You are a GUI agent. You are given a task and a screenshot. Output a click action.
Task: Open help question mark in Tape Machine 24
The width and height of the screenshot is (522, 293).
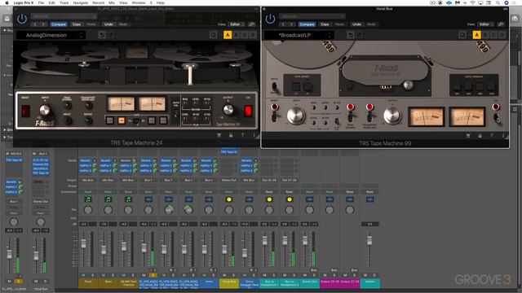[x=242, y=135]
